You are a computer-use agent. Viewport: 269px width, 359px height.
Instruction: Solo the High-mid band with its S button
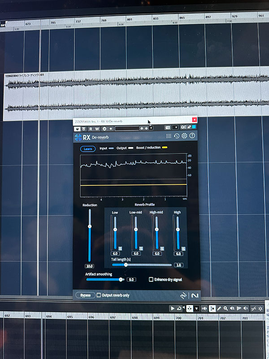click(162, 249)
